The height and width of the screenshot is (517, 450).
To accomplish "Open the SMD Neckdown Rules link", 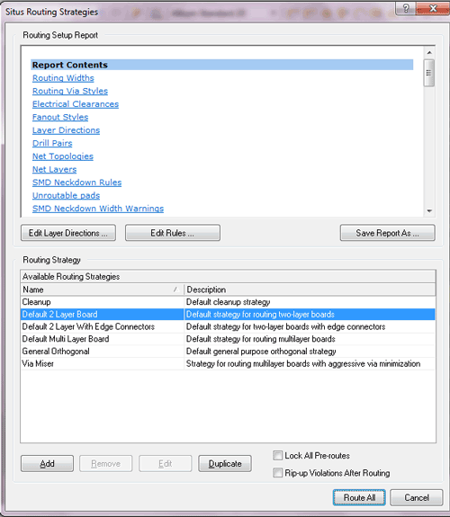I will point(76,183).
